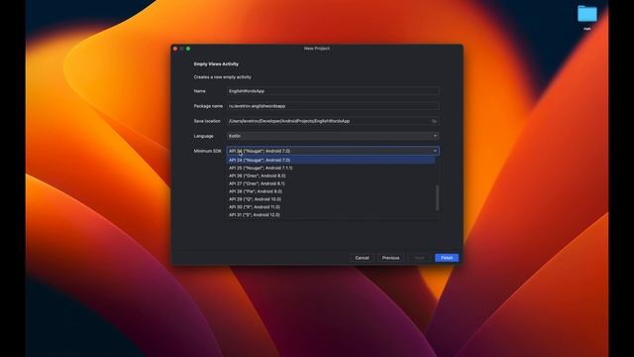Select API 29 Q Android 10.0 option
This screenshot has height=357, width=634.
[331, 199]
